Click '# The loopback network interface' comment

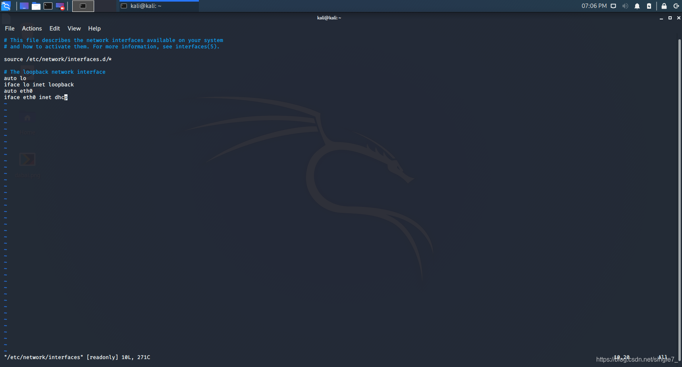tap(55, 72)
